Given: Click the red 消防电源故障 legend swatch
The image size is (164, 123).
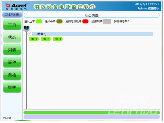Looking at the screenshot, I should click(85, 22).
